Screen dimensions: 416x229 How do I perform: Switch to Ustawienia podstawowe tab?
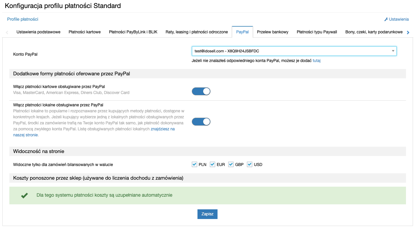point(38,32)
